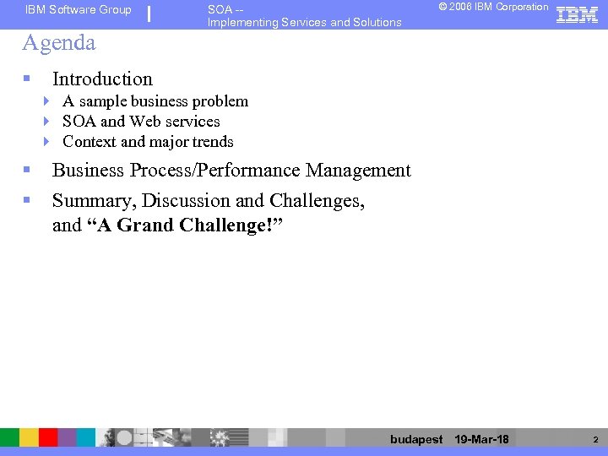
Task: Click the square bullet next to Business Process/Performance Management
Action: [27, 170]
